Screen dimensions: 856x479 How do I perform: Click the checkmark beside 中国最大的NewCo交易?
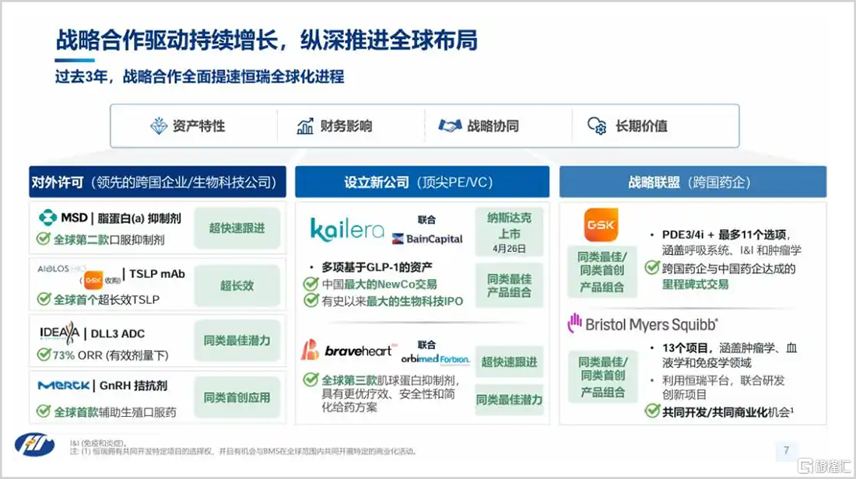(310, 285)
